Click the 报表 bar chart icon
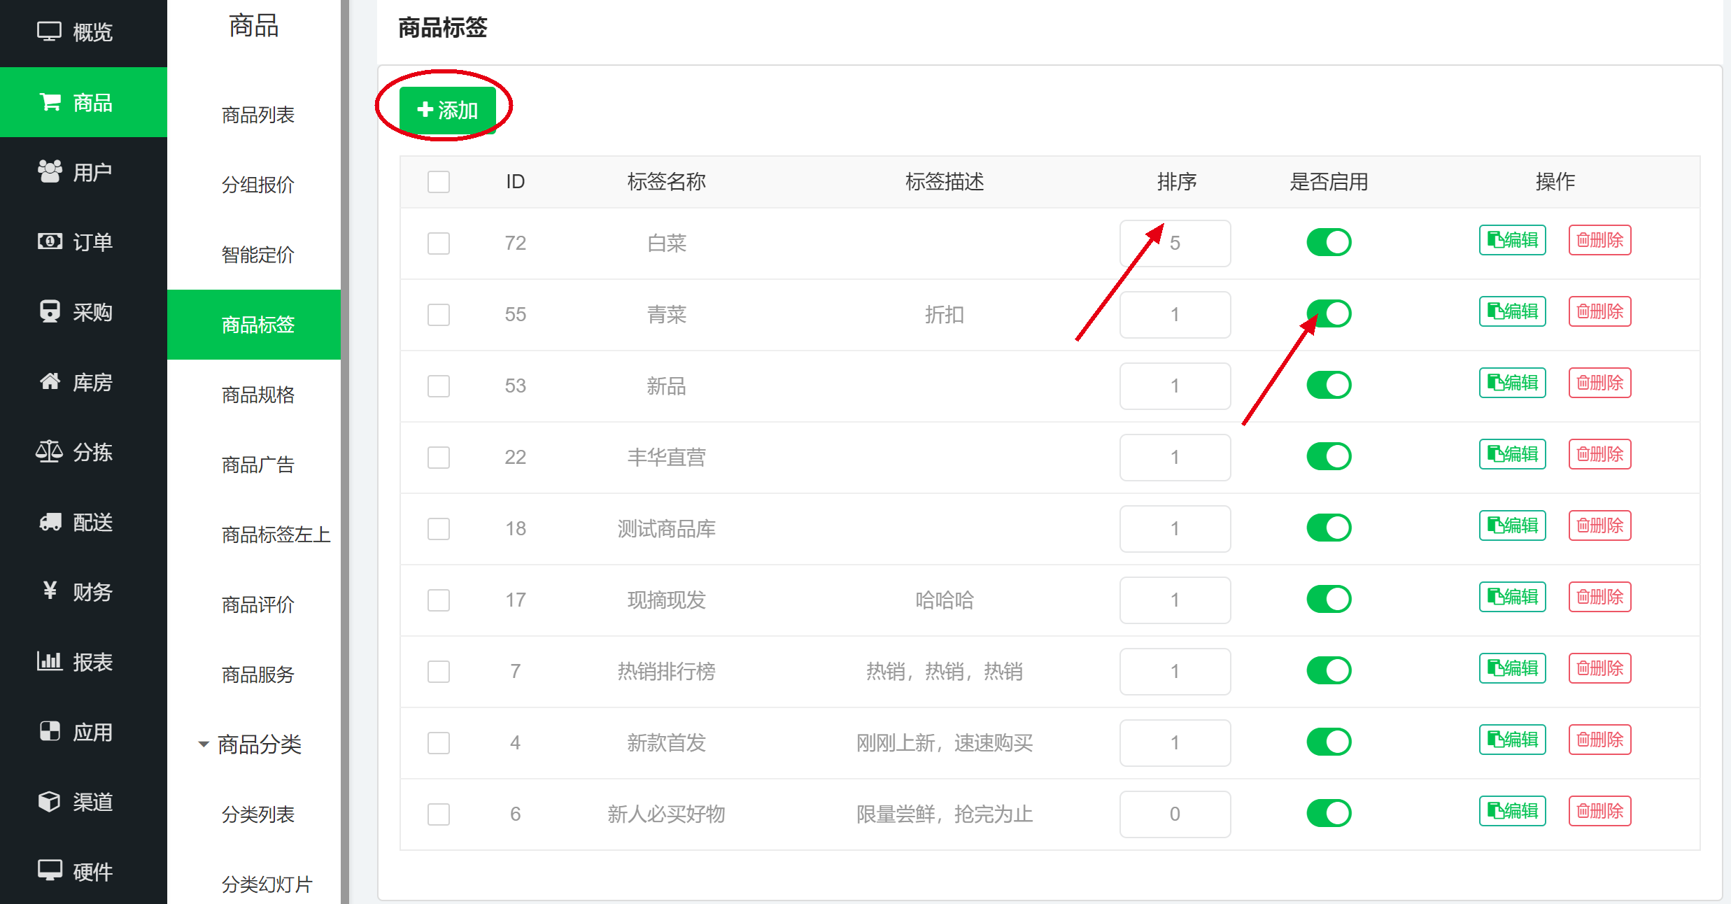The image size is (1731, 904). [50, 661]
